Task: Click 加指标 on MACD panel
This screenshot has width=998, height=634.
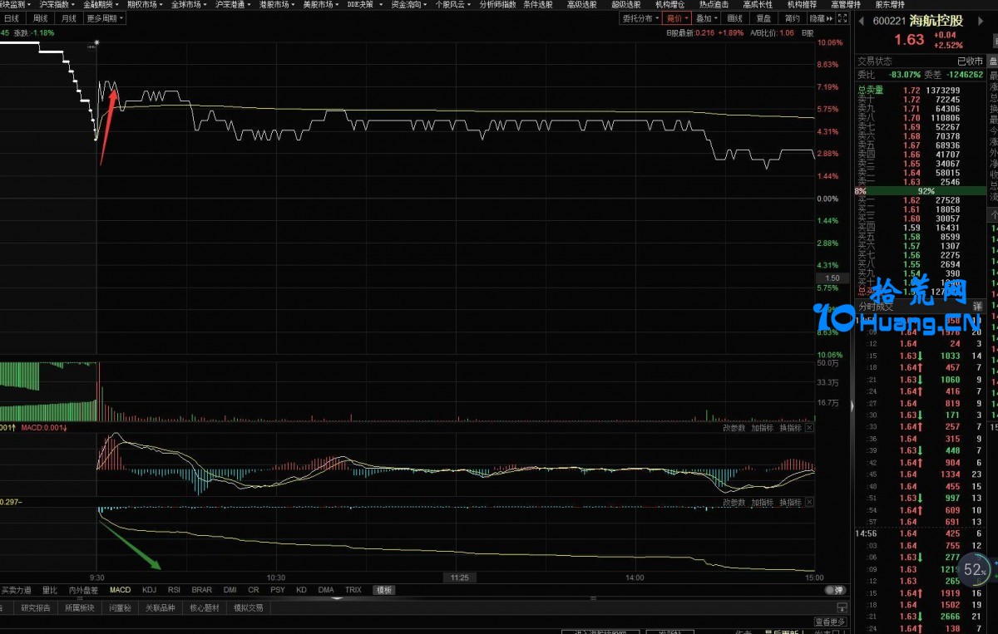Action: [x=762, y=429]
